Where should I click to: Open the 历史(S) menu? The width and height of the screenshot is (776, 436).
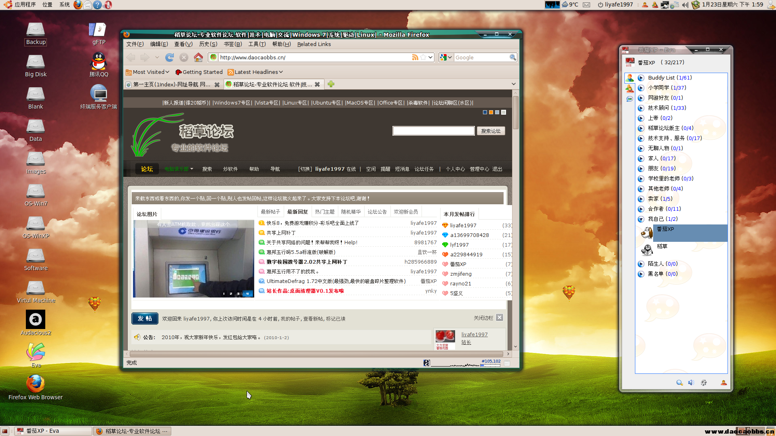(208, 44)
